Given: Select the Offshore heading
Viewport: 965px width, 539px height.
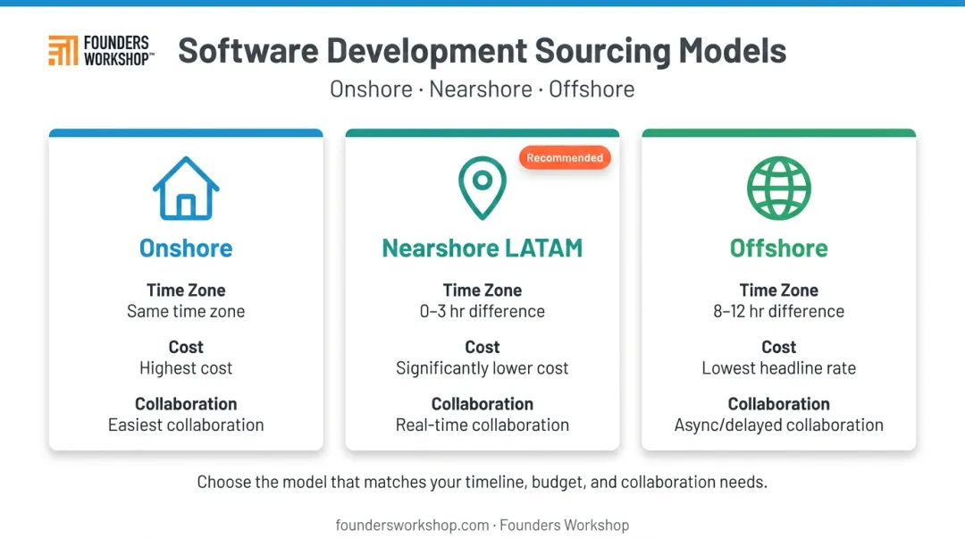Looking at the screenshot, I should click(x=778, y=248).
